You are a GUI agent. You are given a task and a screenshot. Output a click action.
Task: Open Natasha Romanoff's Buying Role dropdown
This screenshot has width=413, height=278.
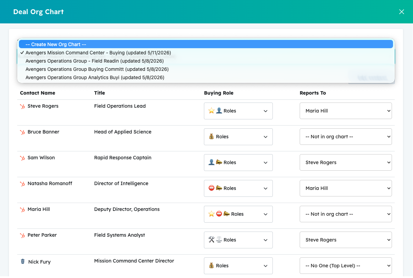tap(238, 188)
